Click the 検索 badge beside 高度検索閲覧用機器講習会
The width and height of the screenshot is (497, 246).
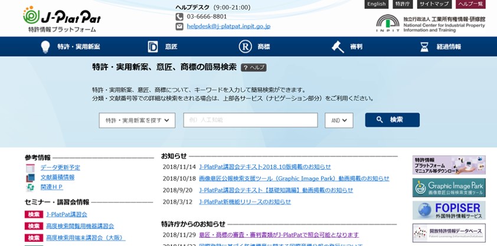(34, 226)
